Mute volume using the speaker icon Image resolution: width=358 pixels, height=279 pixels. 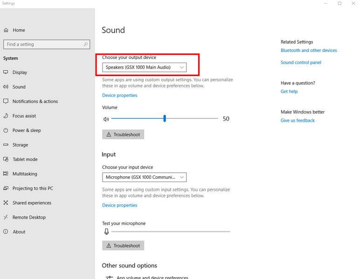tap(106, 119)
